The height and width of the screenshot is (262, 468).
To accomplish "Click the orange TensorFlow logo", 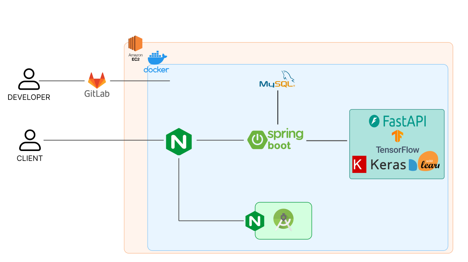I will click(x=397, y=136).
